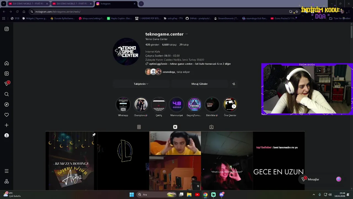
Task: Click the Mesaj Gönder button
Action: point(199,84)
